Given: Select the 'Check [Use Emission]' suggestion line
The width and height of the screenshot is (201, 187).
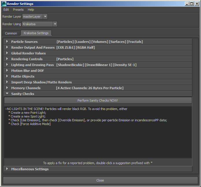Looking at the screenshot, I should tap(88, 120).
